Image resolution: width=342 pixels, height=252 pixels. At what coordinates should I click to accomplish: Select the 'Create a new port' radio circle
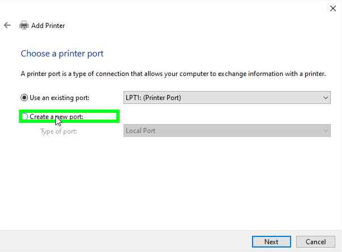point(25,117)
